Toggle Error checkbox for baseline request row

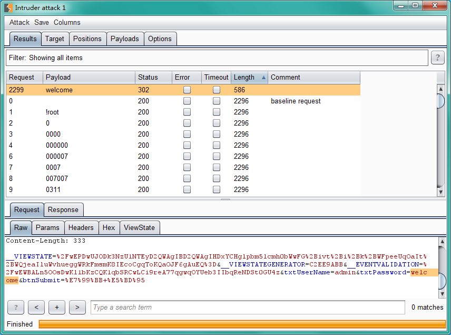pyautogui.click(x=187, y=101)
